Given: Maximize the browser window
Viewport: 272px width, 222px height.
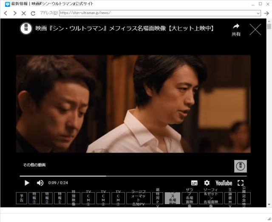Looking at the screenshot, I should click(x=261, y=4).
